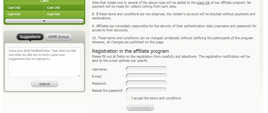Click the "I accept the terms and conditions" label
The width and height of the screenshot is (268, 113).
pos(156,98)
